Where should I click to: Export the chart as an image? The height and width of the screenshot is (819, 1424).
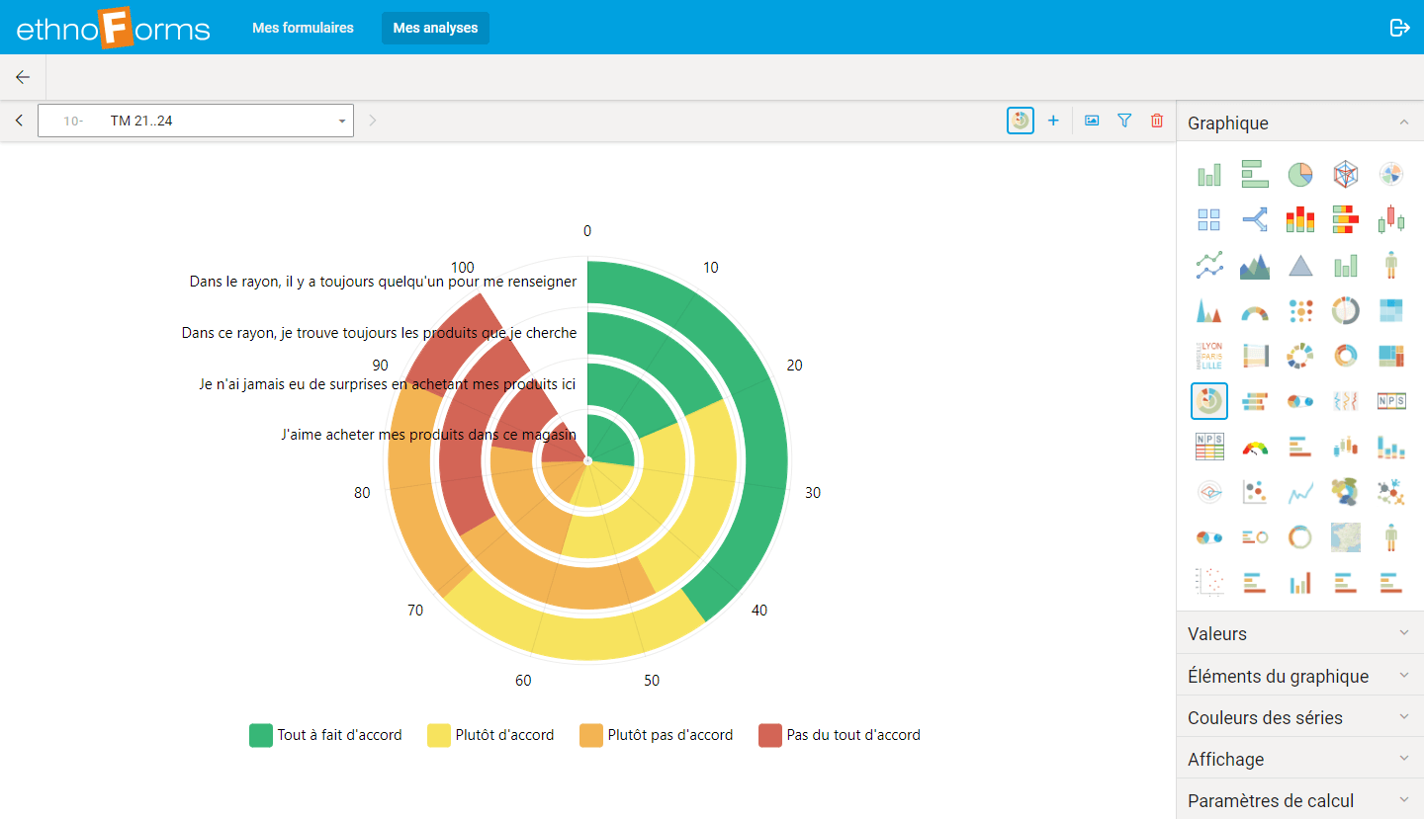tap(1092, 121)
